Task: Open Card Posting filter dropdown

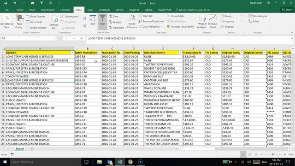Action: [x=142, y=53]
